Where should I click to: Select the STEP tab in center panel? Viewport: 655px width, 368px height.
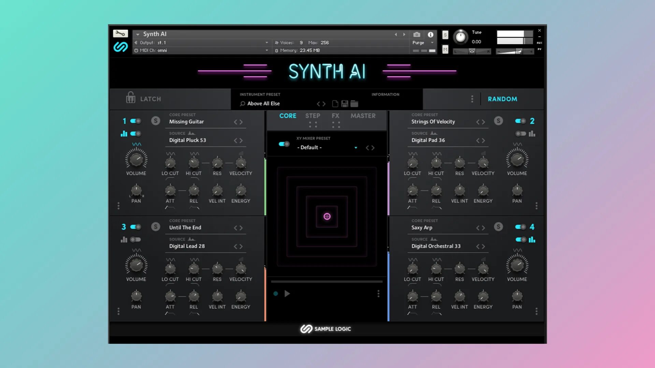(x=312, y=116)
